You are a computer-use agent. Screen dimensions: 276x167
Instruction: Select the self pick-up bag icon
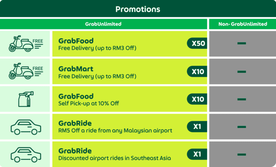point(26,99)
